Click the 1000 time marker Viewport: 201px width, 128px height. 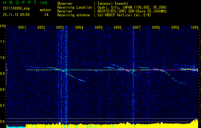click(x=195, y=27)
